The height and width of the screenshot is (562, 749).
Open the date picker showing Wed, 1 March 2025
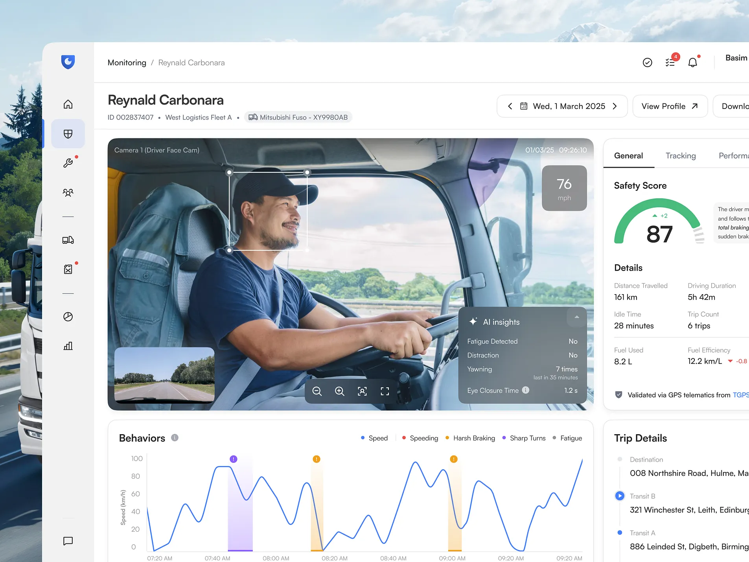click(562, 106)
